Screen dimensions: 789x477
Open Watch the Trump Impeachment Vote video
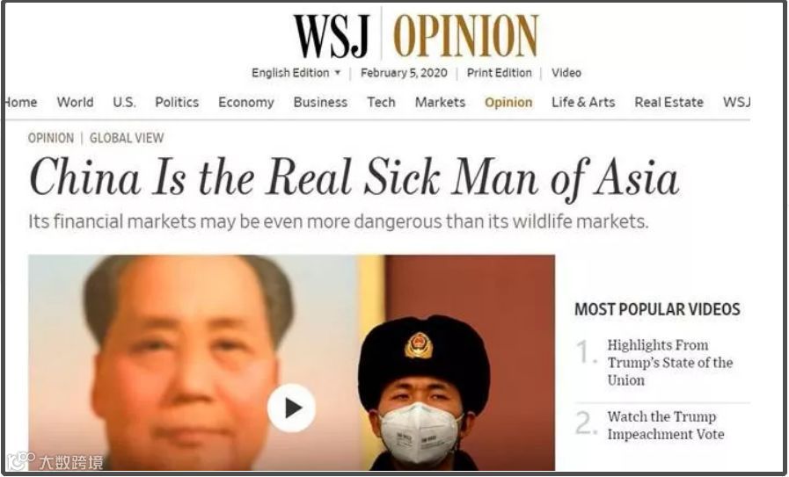pyautogui.click(x=666, y=425)
